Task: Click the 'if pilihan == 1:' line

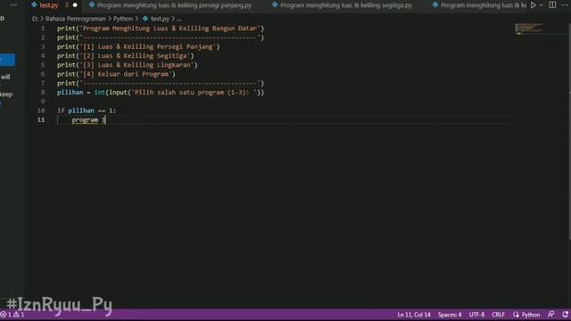Action: click(87, 111)
